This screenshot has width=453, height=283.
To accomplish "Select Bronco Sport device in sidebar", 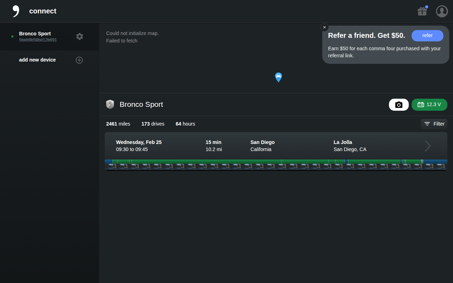I will click(x=50, y=36).
